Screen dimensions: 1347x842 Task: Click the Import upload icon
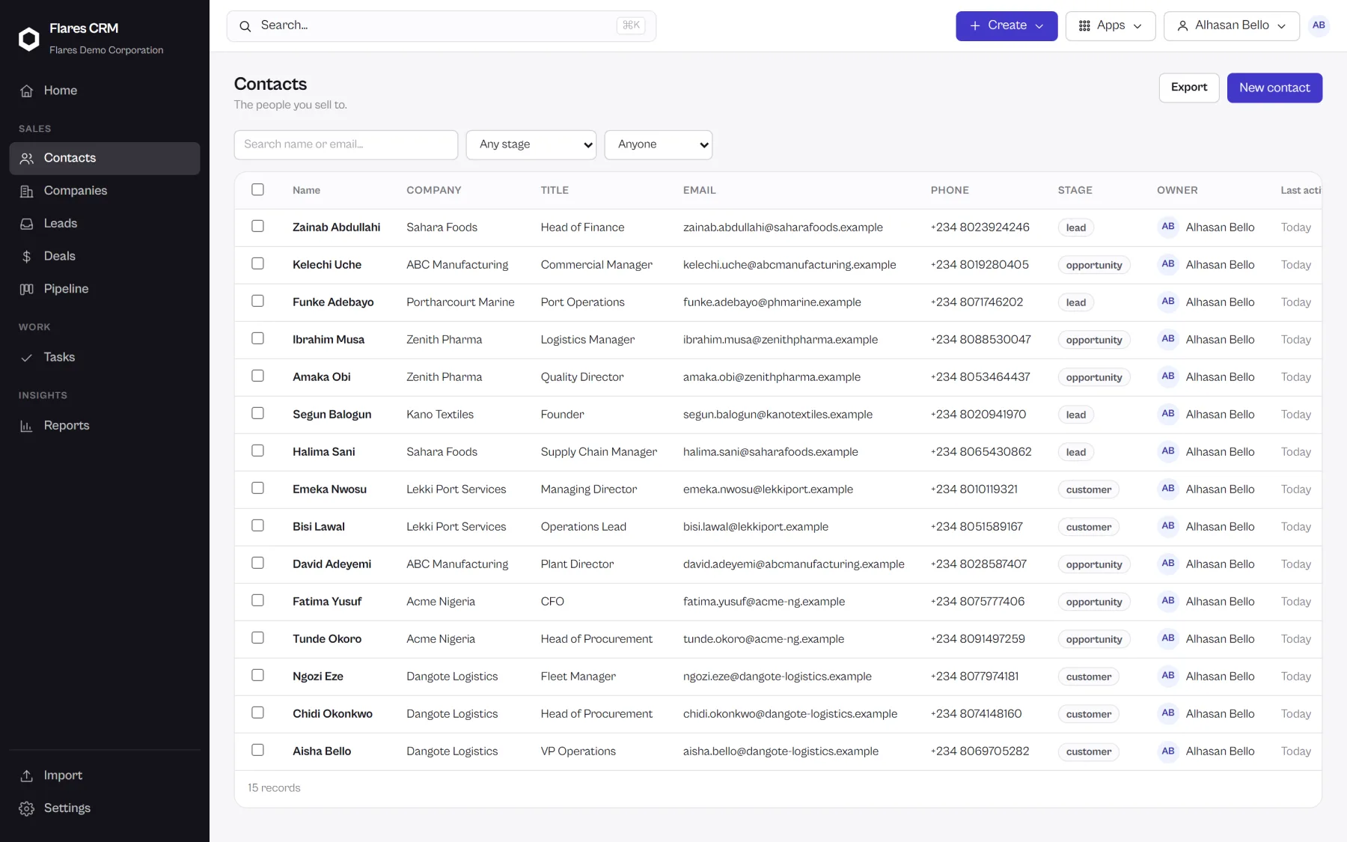click(x=27, y=775)
